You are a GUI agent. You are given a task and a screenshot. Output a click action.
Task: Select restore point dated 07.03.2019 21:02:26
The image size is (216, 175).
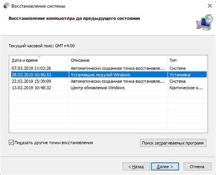pos(109,68)
